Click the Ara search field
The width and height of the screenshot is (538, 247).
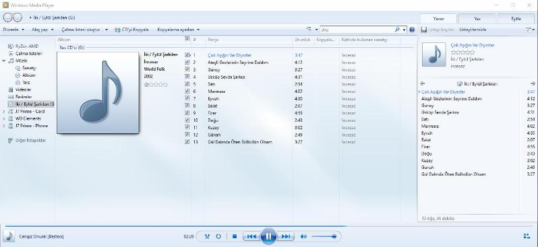click(357, 30)
